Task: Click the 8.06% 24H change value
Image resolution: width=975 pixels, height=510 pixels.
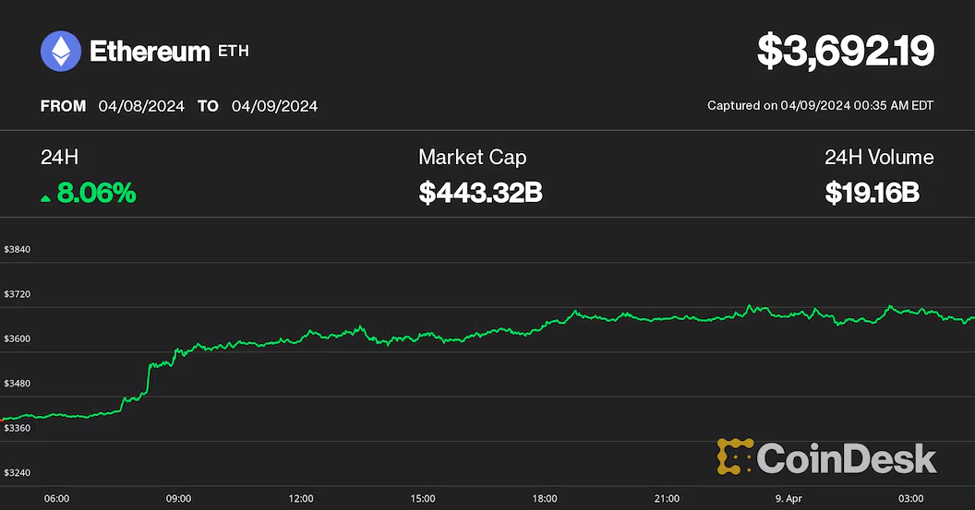Action: [96, 194]
